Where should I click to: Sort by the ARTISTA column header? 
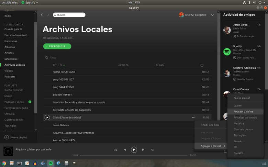[x=123, y=65]
